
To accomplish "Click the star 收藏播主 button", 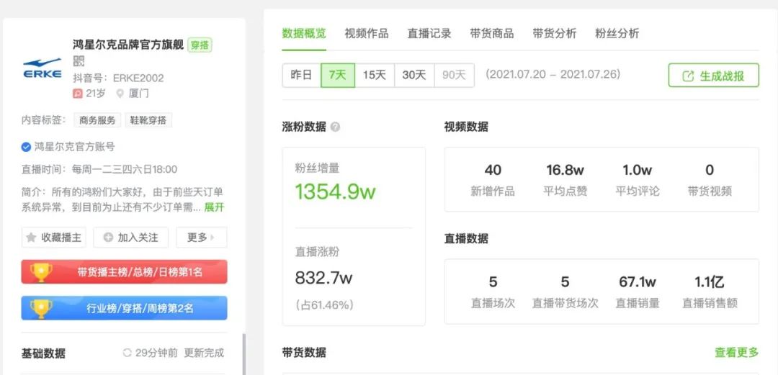I will point(54,237).
